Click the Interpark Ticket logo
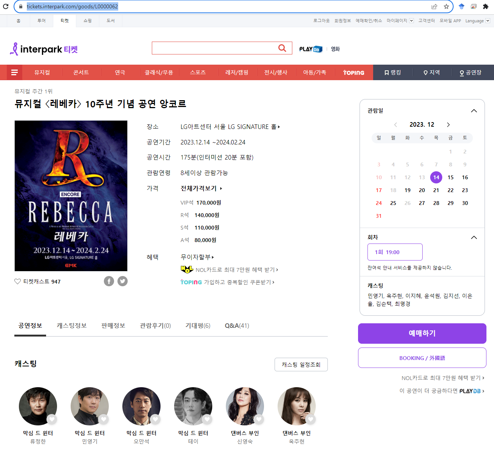 click(x=44, y=49)
